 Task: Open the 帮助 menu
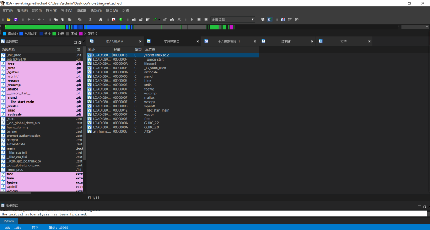(125, 11)
